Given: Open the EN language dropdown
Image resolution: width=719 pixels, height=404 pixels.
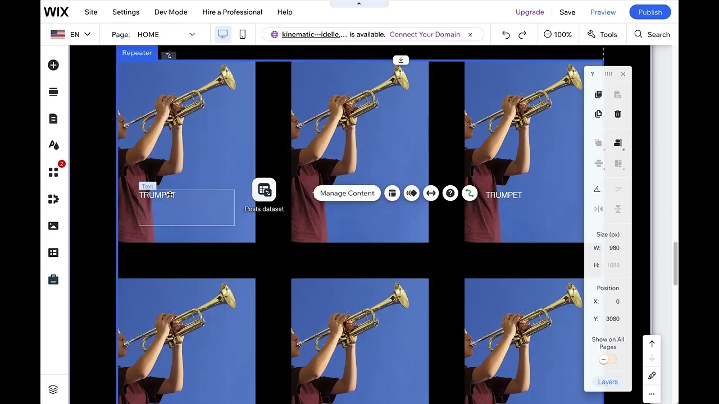Looking at the screenshot, I should (71, 34).
